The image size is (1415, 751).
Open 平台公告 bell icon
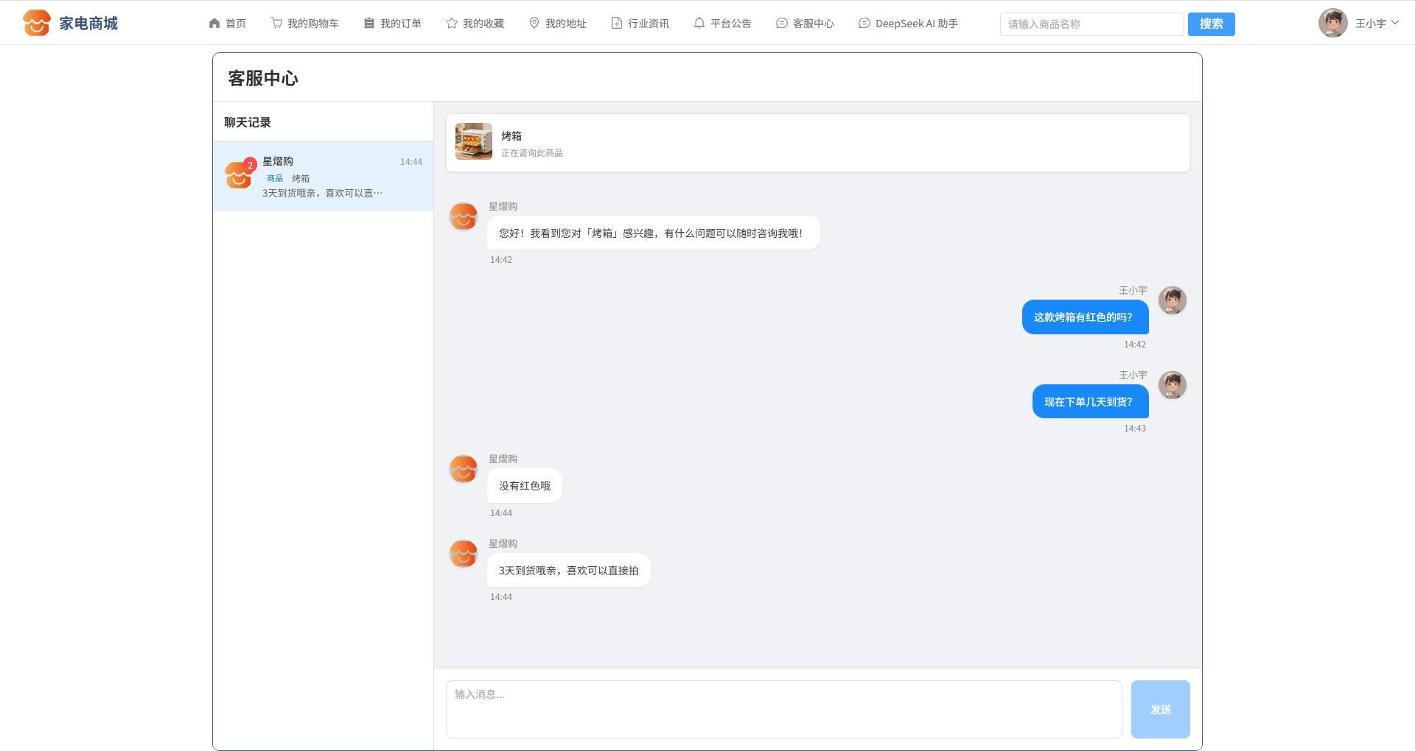[699, 23]
